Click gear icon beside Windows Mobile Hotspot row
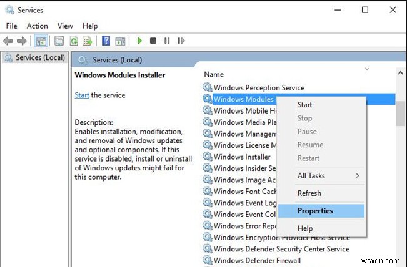Image resolution: width=407 pixels, height=267 pixels. 208,110
